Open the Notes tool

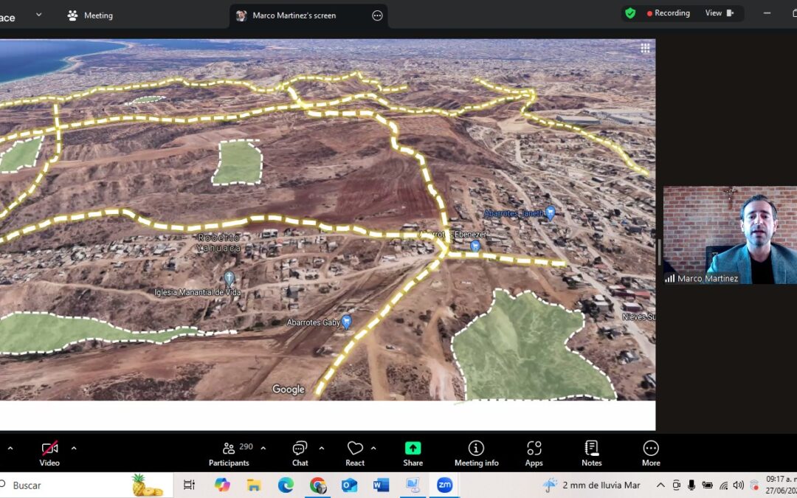pos(591,453)
